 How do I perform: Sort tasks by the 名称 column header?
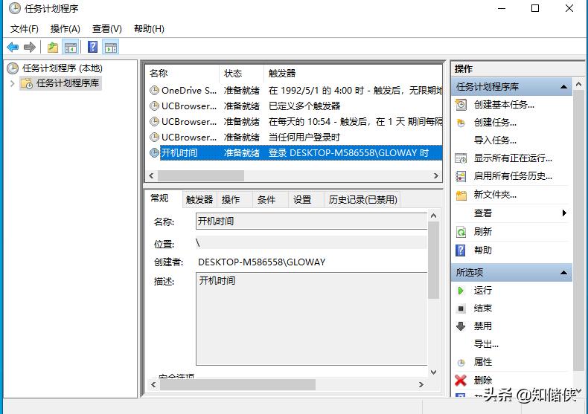pos(182,74)
